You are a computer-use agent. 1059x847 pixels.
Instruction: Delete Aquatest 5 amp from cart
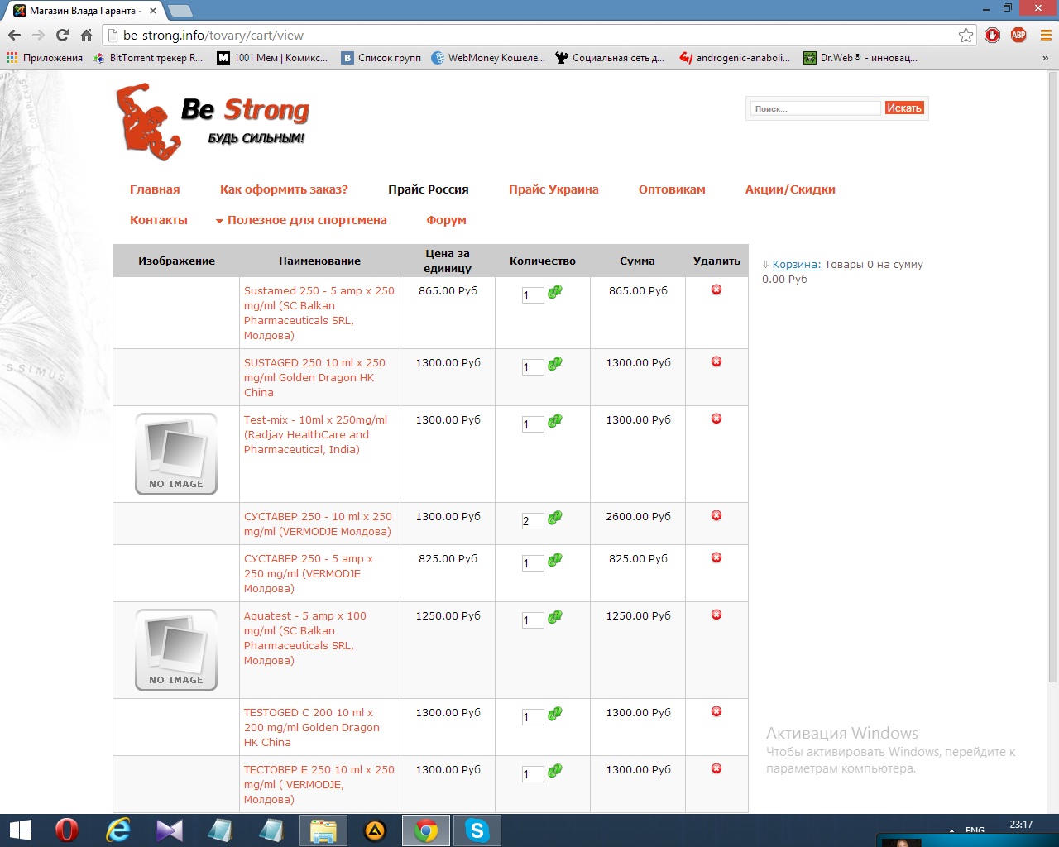tap(716, 615)
